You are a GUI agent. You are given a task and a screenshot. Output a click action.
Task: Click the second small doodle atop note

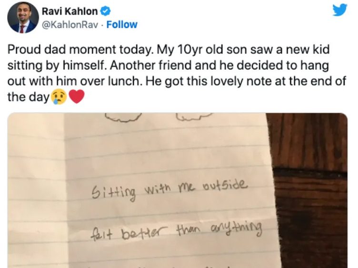pyautogui.click(x=195, y=116)
